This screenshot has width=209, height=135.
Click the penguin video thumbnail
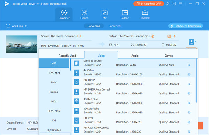pyautogui.click(x=21, y=44)
